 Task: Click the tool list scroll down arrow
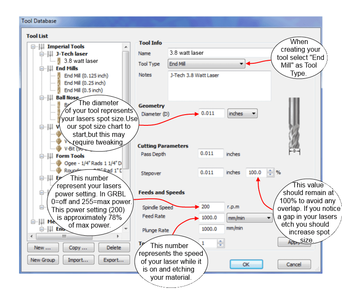[x=126, y=229]
